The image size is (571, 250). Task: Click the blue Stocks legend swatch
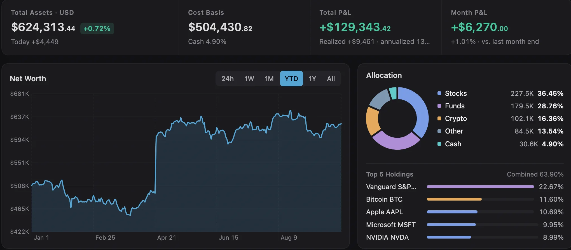439,93
